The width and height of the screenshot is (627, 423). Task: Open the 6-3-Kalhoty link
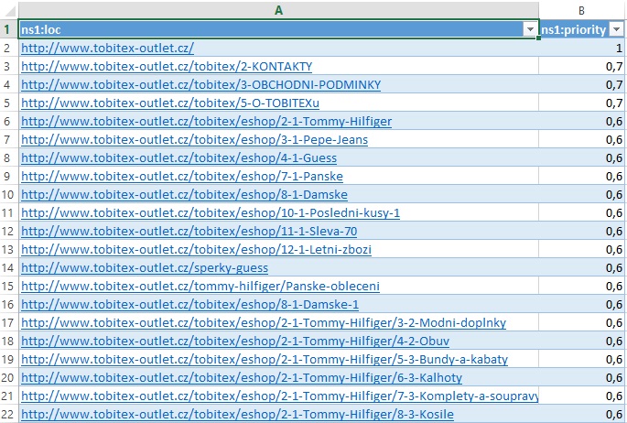coord(242,378)
